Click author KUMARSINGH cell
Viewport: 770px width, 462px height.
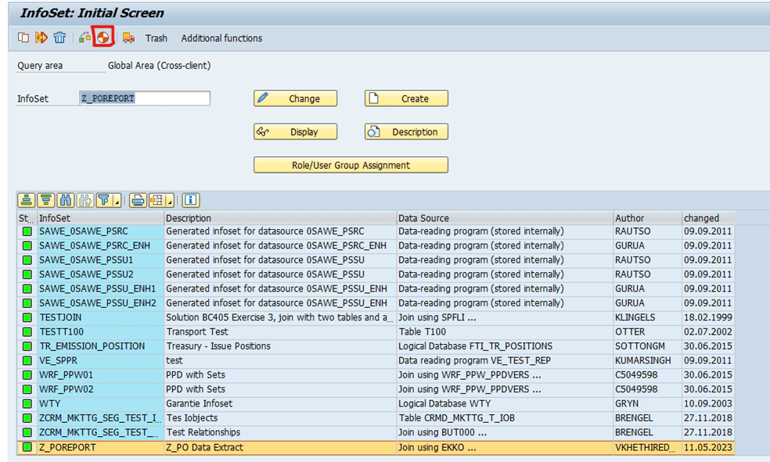(x=648, y=360)
